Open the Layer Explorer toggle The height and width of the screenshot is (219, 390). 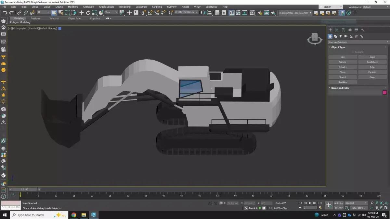[225, 13]
